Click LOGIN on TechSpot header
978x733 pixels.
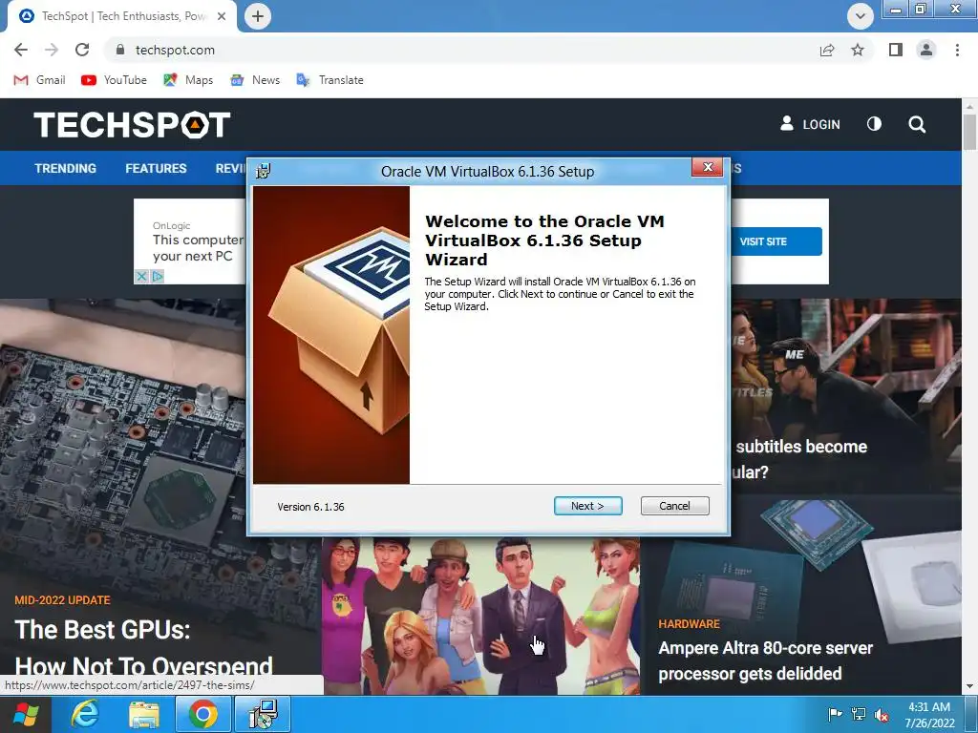tap(810, 124)
